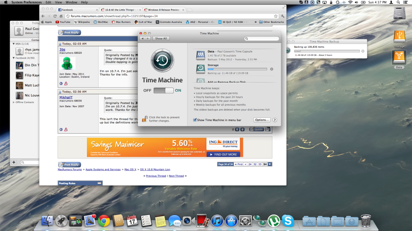Open Spotlight search in menu bar
Viewport: 412px width, 231px height.
click(398, 2)
